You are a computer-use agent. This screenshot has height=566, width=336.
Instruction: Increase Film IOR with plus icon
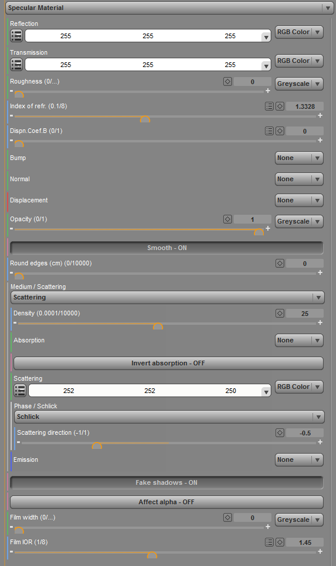(320, 551)
